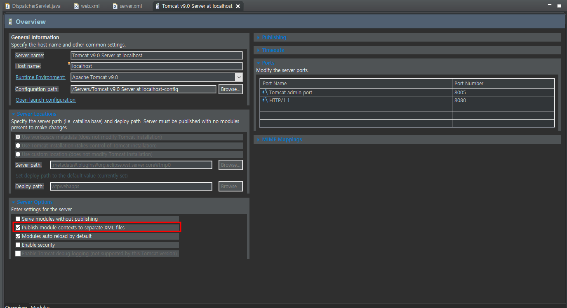Open the Runtime Environment dropdown
Image resolution: width=567 pixels, height=308 pixels.
pyautogui.click(x=239, y=77)
